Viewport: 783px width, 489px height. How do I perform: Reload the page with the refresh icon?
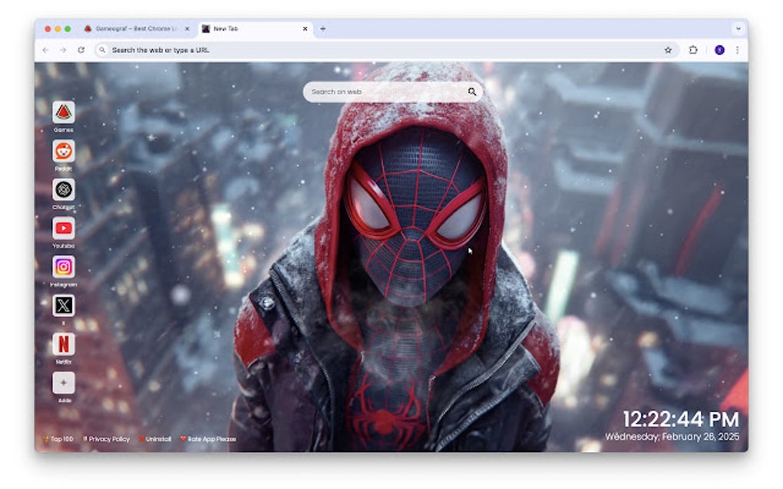pyautogui.click(x=80, y=49)
